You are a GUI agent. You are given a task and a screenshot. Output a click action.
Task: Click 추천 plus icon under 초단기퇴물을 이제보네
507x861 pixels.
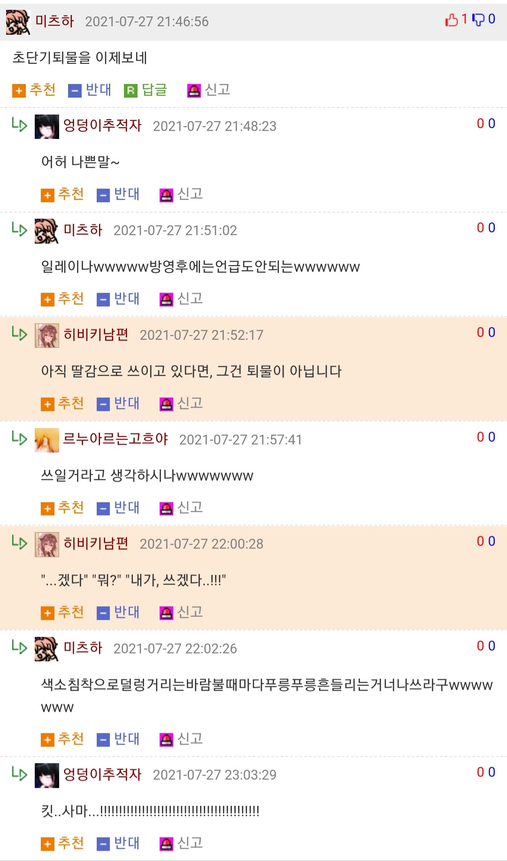pos(19,91)
